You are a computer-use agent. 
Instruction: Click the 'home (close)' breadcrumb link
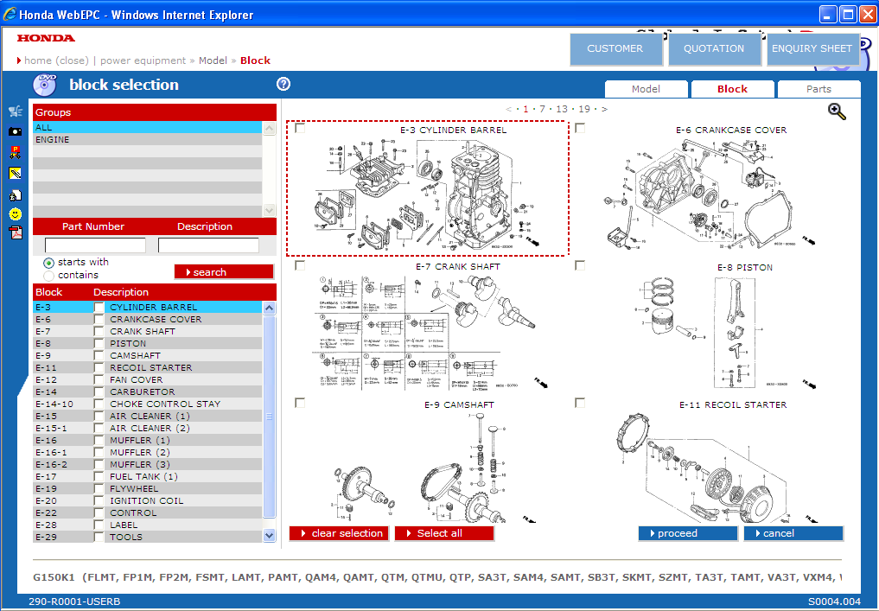(56, 60)
